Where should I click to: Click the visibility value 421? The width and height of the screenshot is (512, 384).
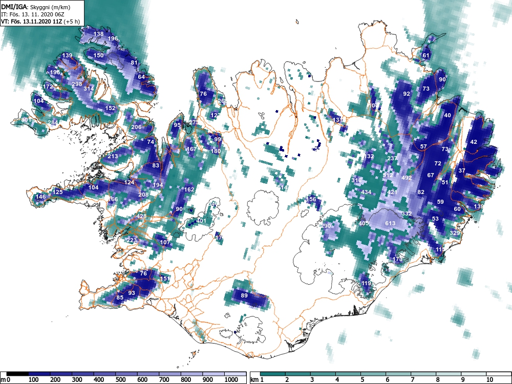point(392,192)
